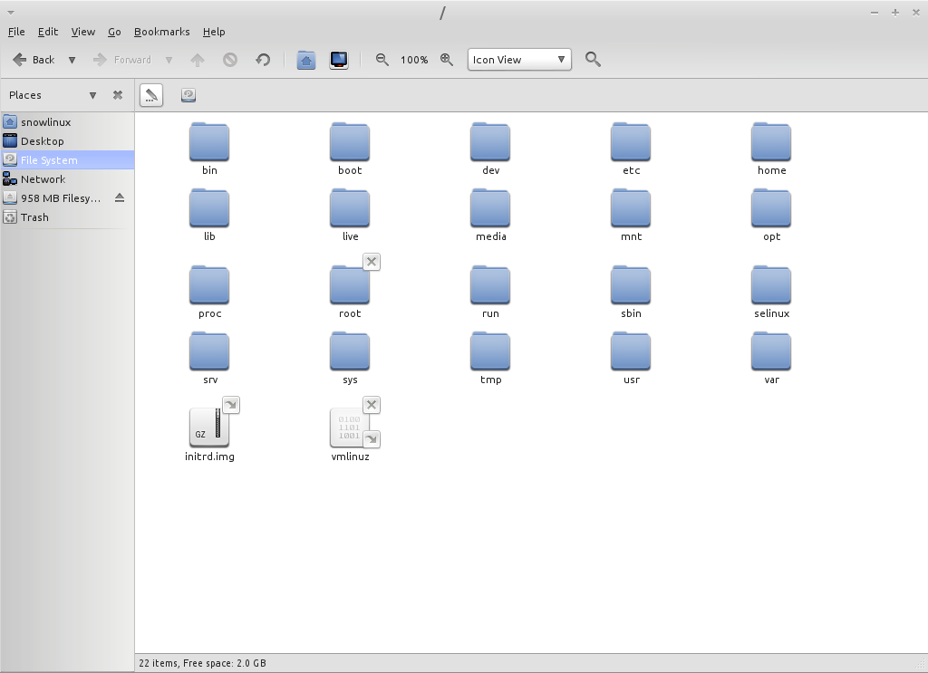This screenshot has width=928, height=673.
Task: Click the zoom in magnifier
Action: [x=447, y=60]
